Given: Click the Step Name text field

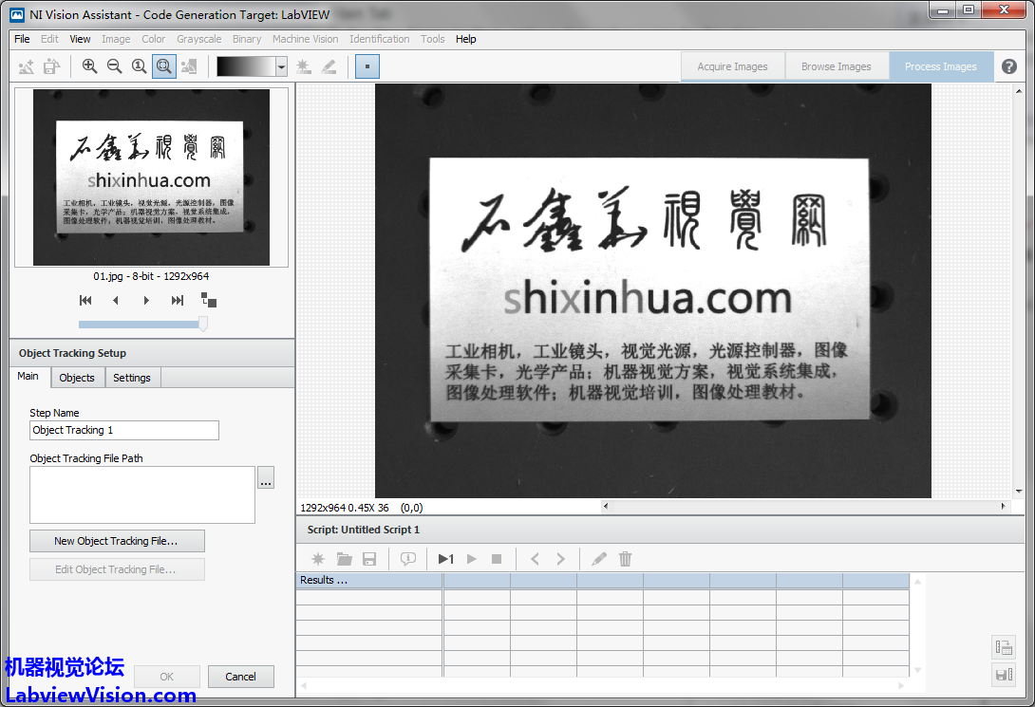Looking at the screenshot, I should point(124,430).
